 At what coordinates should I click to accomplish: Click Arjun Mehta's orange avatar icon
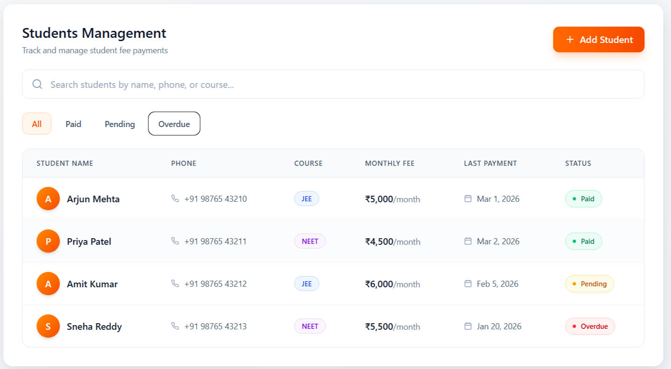[48, 199]
